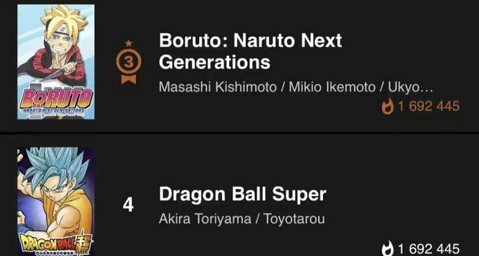Open the Boruto: Naruto Next Generations title
Screen dimensions: 479x256
point(250,51)
